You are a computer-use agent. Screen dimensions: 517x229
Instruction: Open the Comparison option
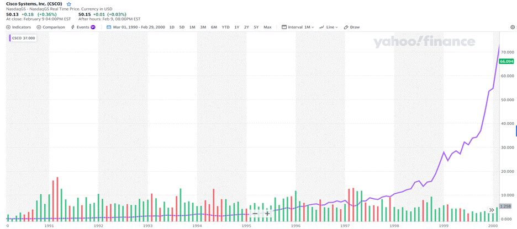point(51,28)
